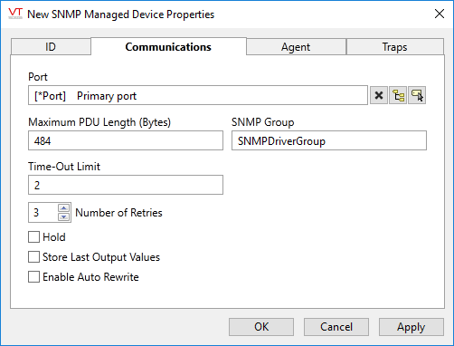Click the SNMP Group input field
This screenshot has width=454, height=346.
click(x=329, y=140)
